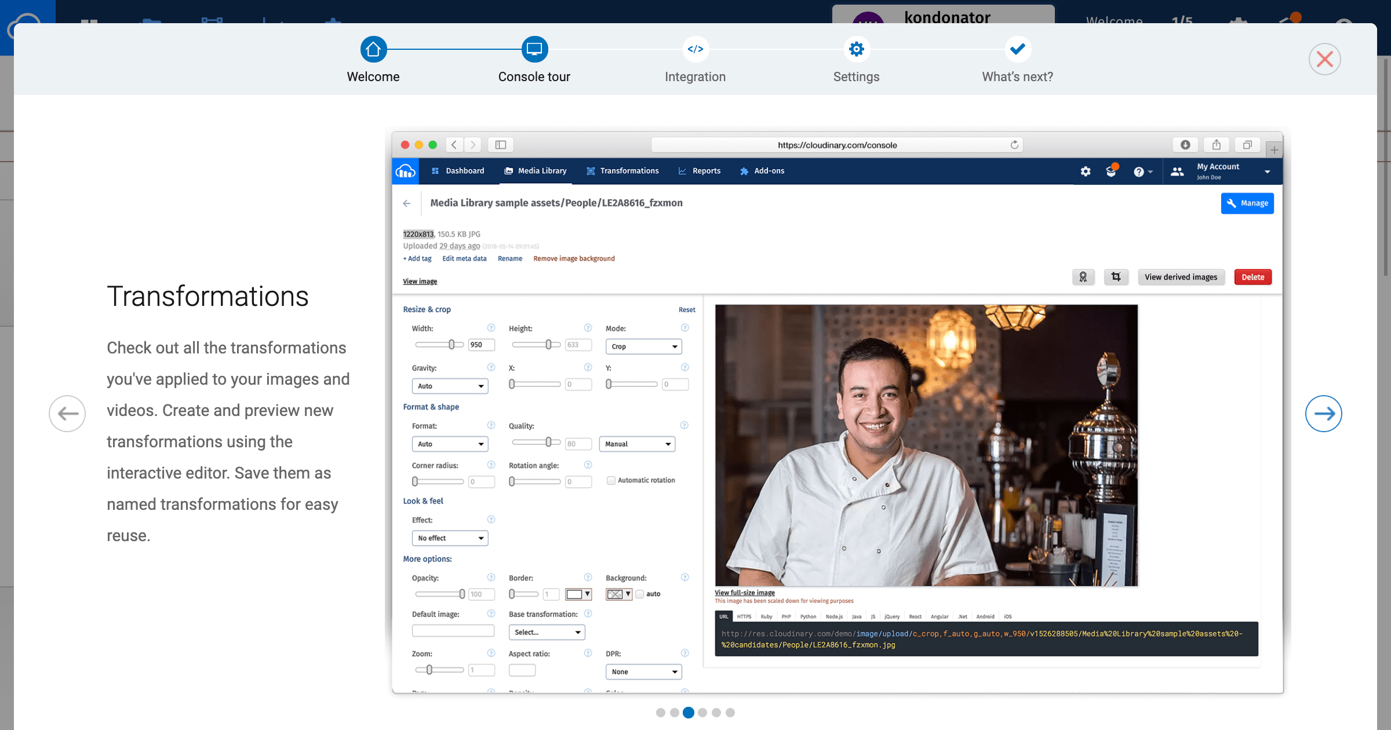Viewport: 1391px width, 730px height.
Task: Go back using the left arrow button
Action: click(x=67, y=414)
